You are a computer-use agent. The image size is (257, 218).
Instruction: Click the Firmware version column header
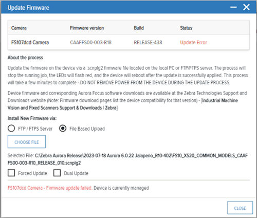[x=87, y=28]
